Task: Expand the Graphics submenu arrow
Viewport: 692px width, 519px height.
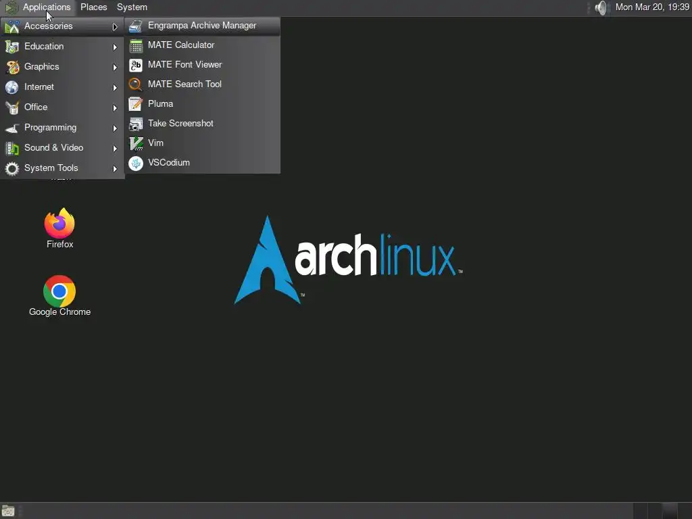Action: pos(115,67)
